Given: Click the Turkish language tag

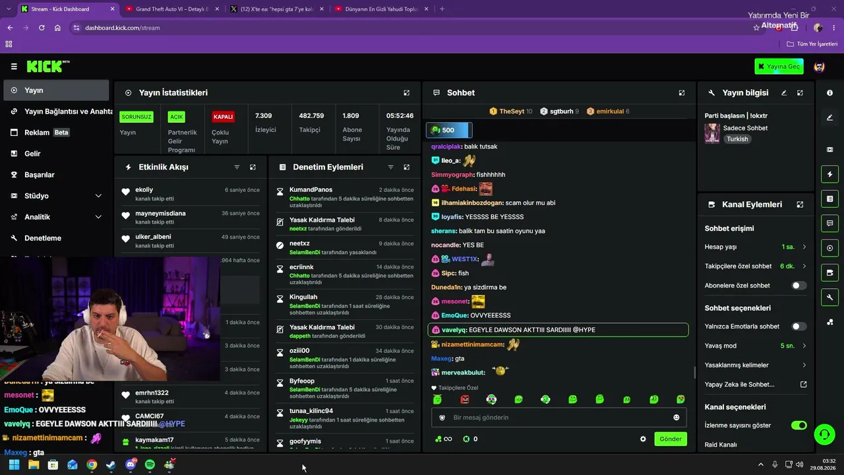Looking at the screenshot, I should (x=737, y=139).
